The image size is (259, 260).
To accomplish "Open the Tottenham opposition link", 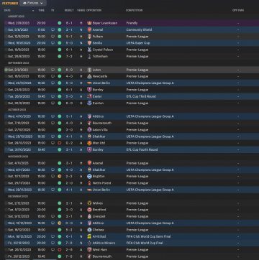I will [100, 57].
